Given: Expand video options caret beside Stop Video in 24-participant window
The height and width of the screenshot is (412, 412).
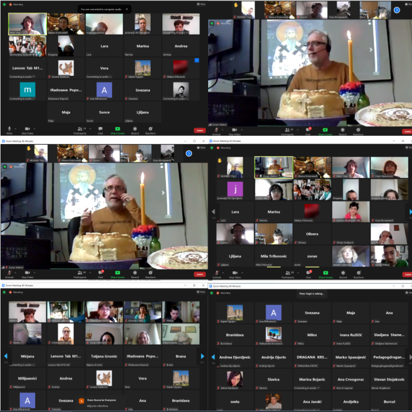Looking at the screenshot, I should click(x=35, y=128).
